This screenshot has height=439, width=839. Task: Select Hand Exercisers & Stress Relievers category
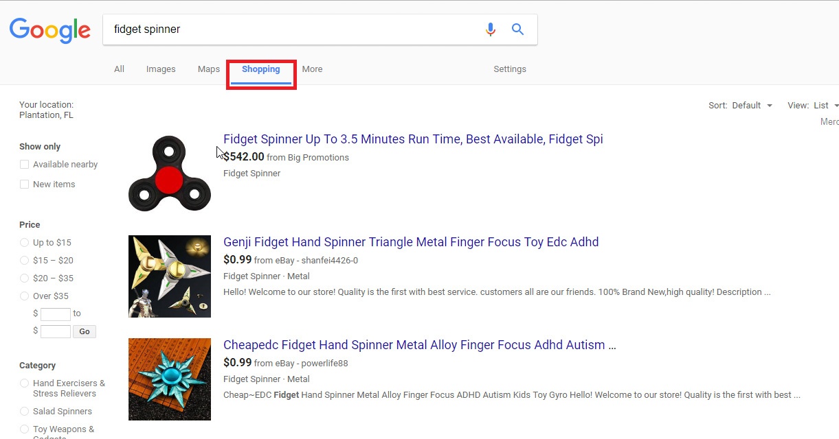pyautogui.click(x=25, y=383)
